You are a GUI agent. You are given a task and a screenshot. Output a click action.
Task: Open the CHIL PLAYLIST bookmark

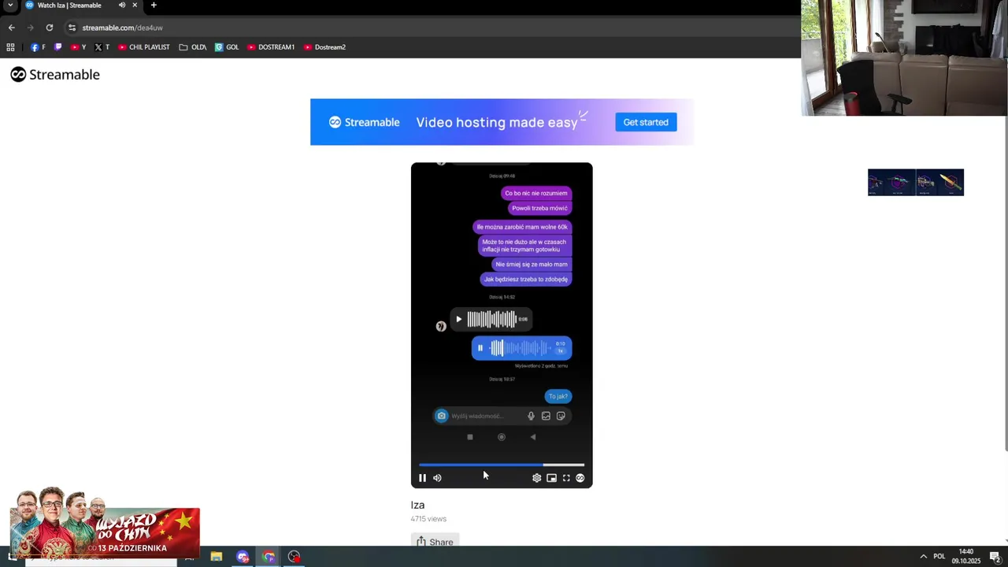tap(144, 47)
